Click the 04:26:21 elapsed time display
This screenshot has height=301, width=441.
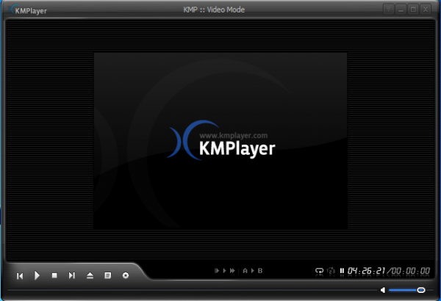coord(366,271)
